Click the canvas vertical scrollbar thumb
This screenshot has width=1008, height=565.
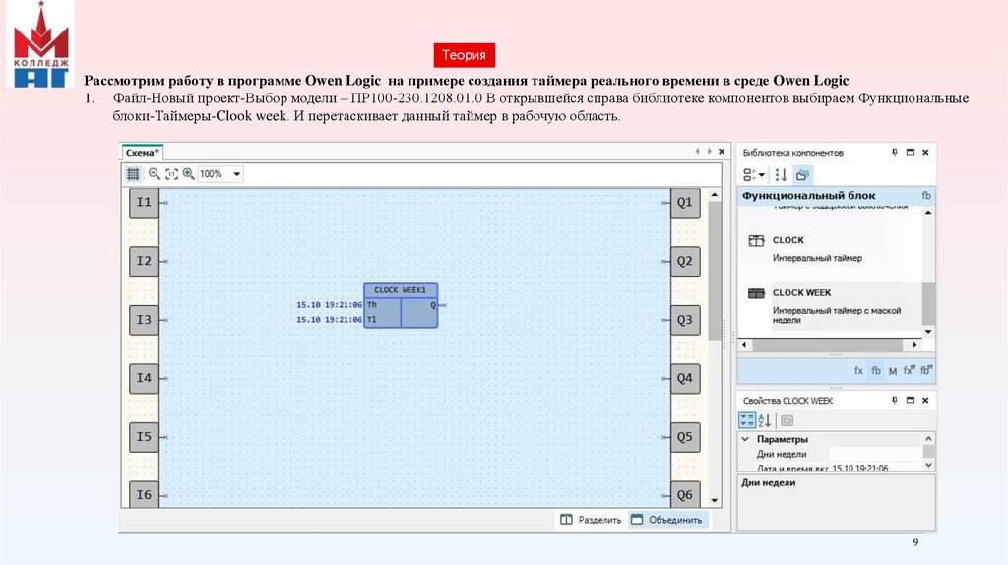point(715,270)
